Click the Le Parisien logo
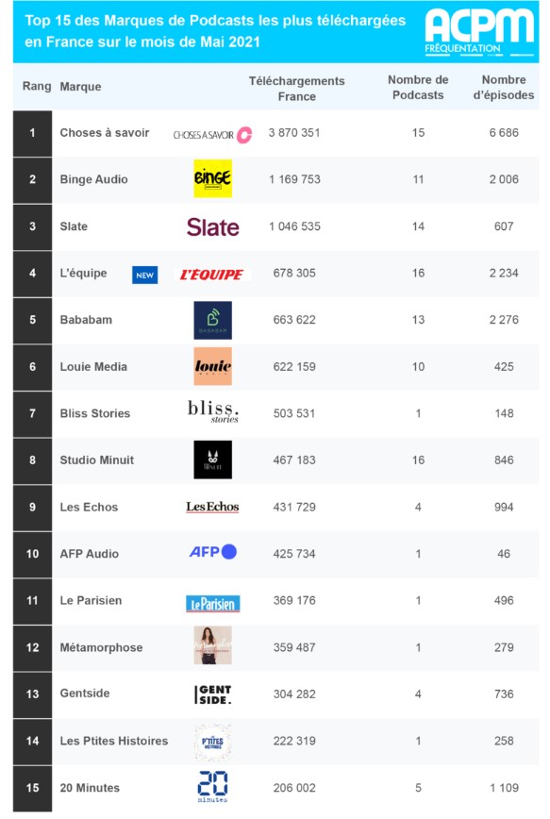The height and width of the screenshot is (819, 550). click(212, 603)
